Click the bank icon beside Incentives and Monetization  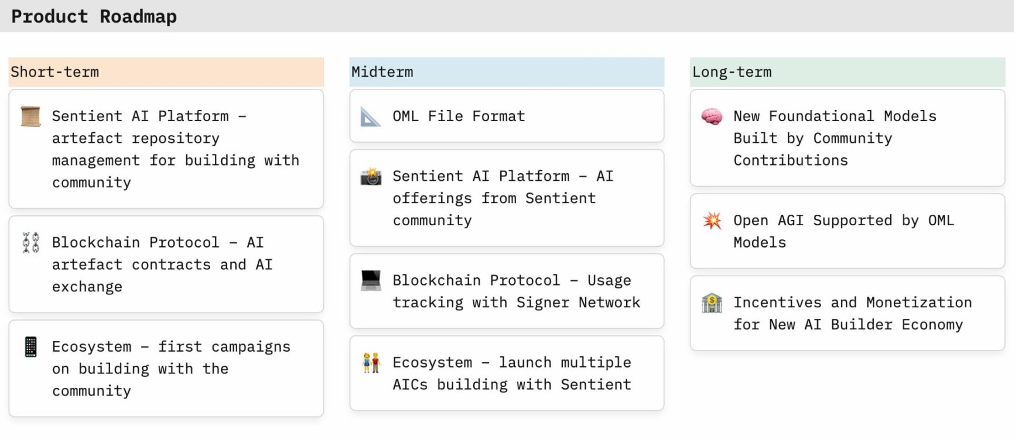point(712,303)
